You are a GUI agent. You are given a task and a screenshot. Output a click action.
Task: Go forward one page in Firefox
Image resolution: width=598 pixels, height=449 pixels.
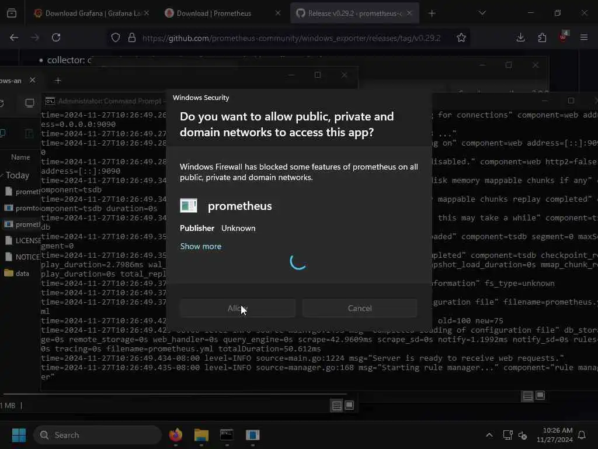[x=34, y=37]
